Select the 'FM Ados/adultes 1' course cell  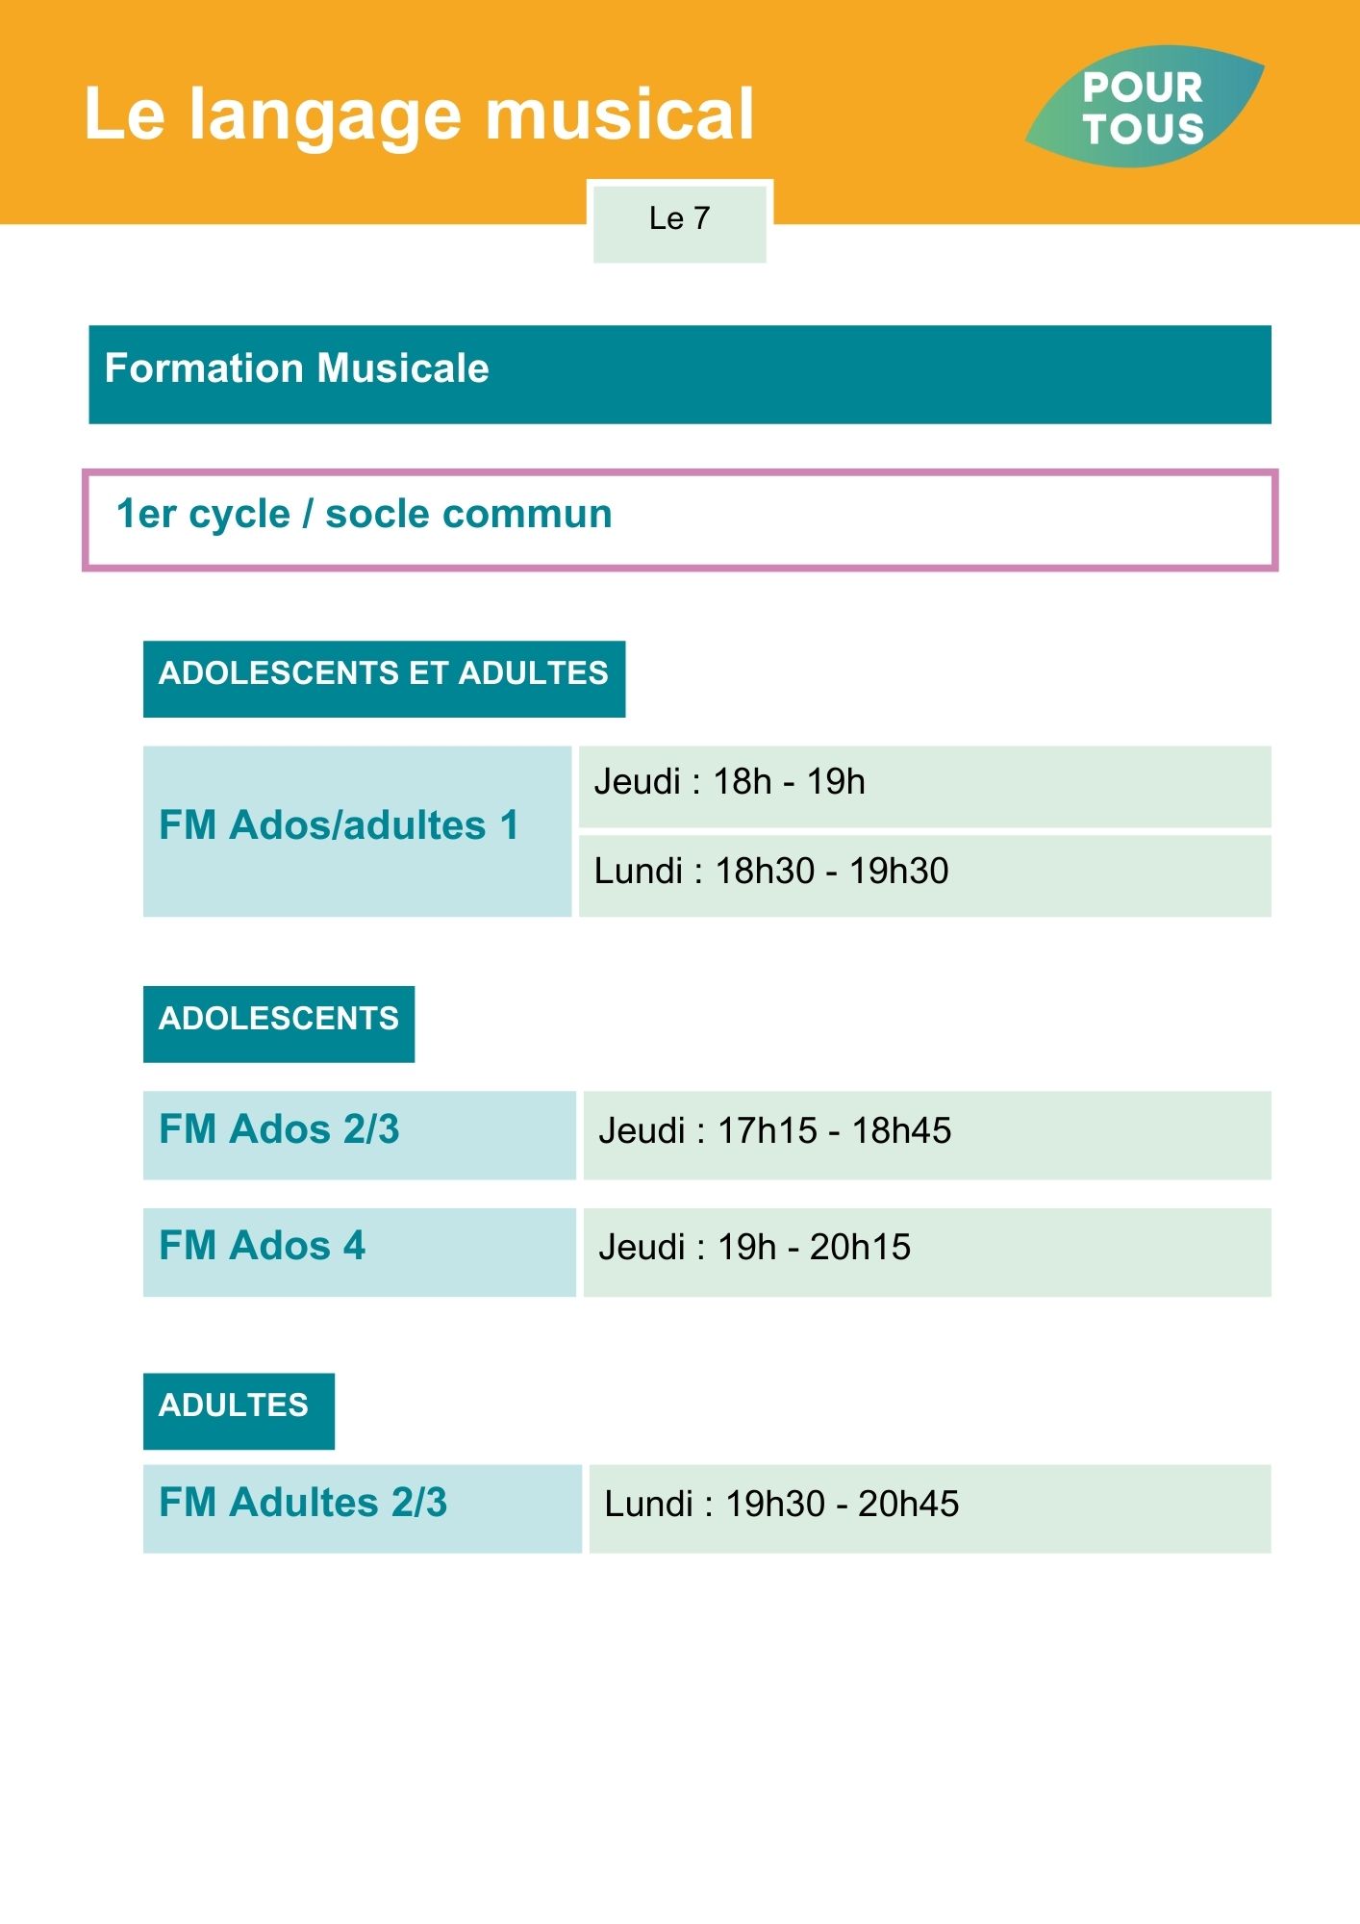pos(357,831)
